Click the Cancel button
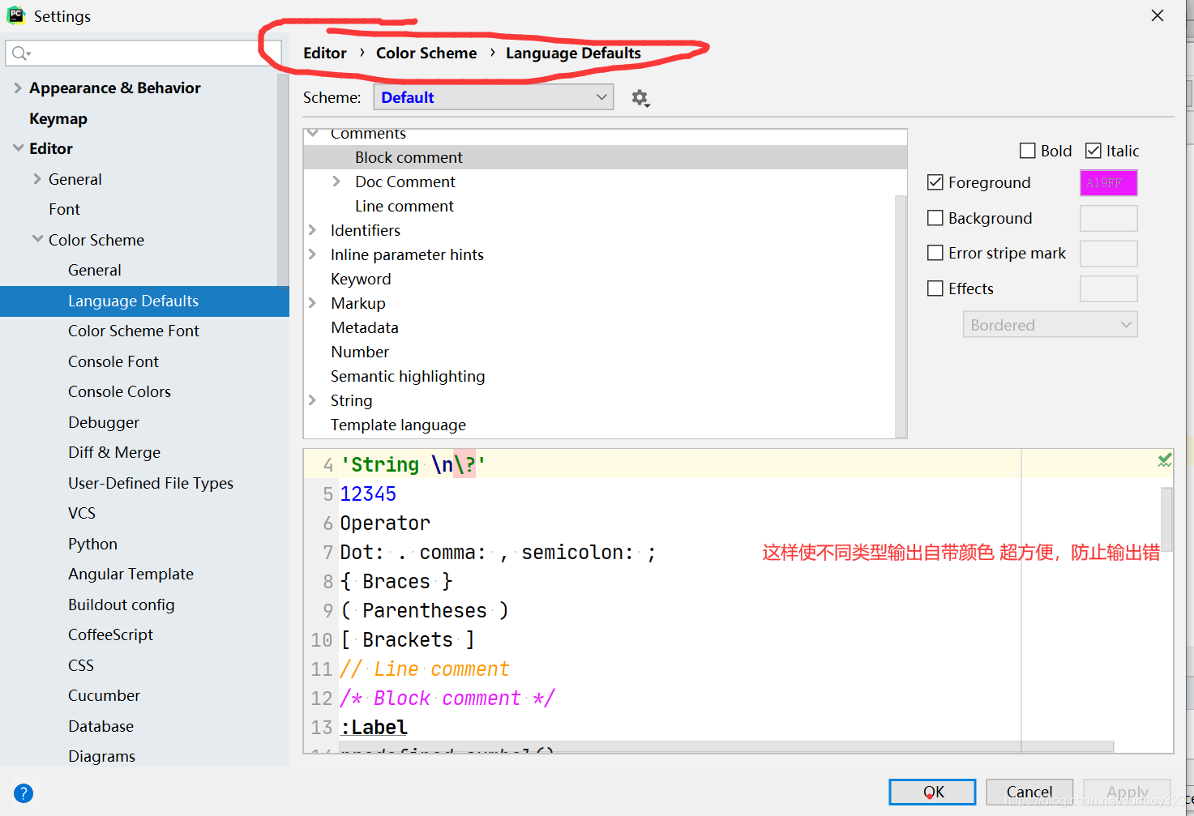The image size is (1194, 816). [1029, 792]
